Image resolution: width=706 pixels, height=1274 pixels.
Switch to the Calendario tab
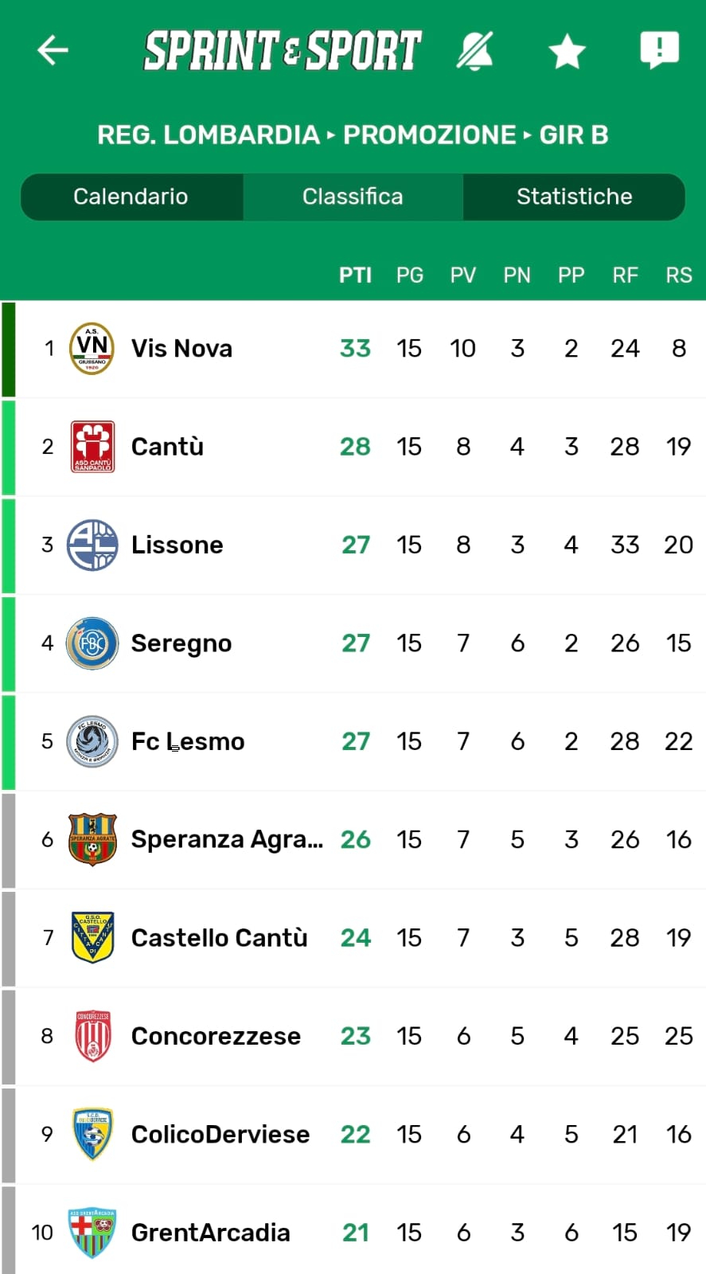click(x=131, y=197)
